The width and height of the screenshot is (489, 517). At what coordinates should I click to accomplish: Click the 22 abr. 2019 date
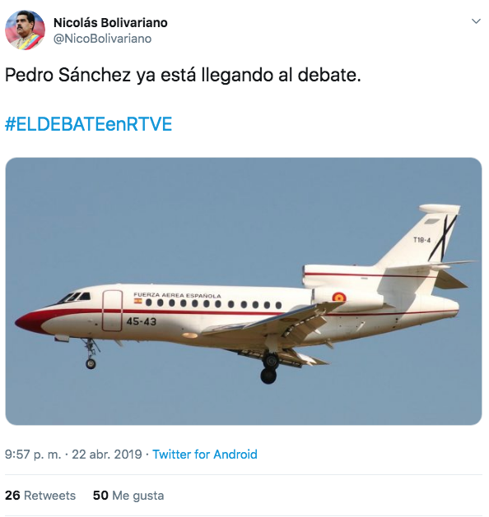point(107,455)
